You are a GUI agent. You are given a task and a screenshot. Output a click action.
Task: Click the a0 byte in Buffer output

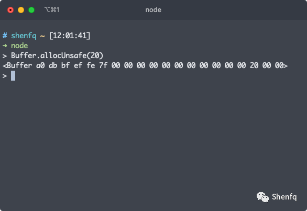coord(40,65)
